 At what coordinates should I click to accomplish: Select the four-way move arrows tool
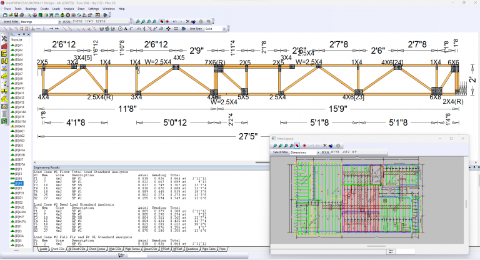click(168, 29)
